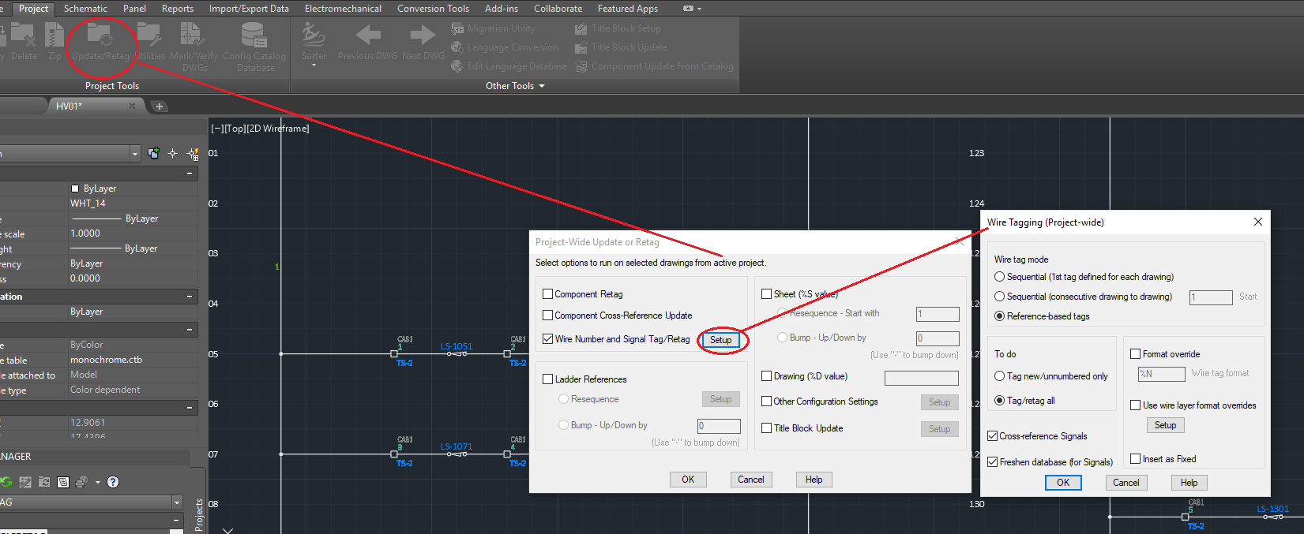This screenshot has height=534, width=1304.
Task: Click the ByLayer color swatch in Properties
Action: tap(76, 189)
